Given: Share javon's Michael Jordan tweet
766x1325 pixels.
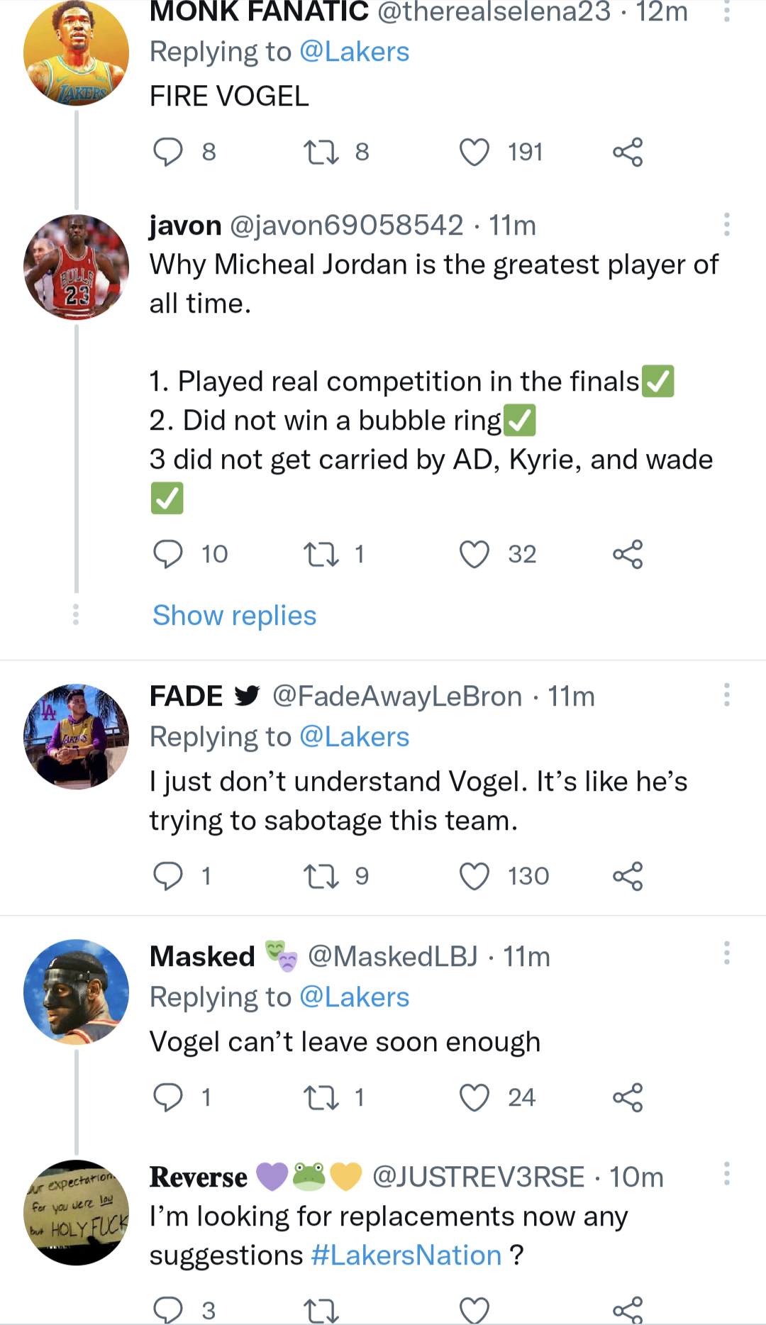Looking at the screenshot, I should [x=628, y=554].
